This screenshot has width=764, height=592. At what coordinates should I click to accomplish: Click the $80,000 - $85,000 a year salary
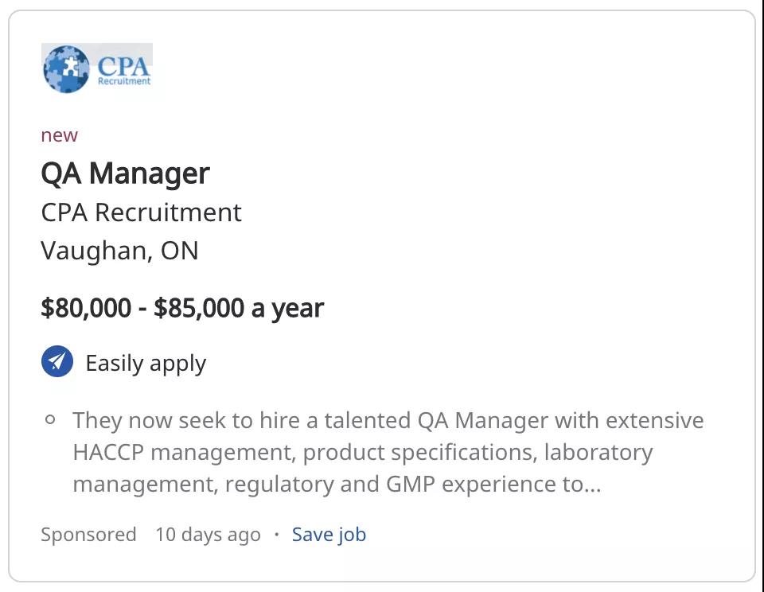point(182,308)
